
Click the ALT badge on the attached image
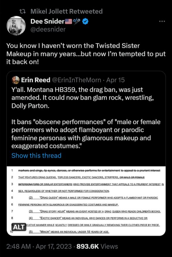click(18, 227)
